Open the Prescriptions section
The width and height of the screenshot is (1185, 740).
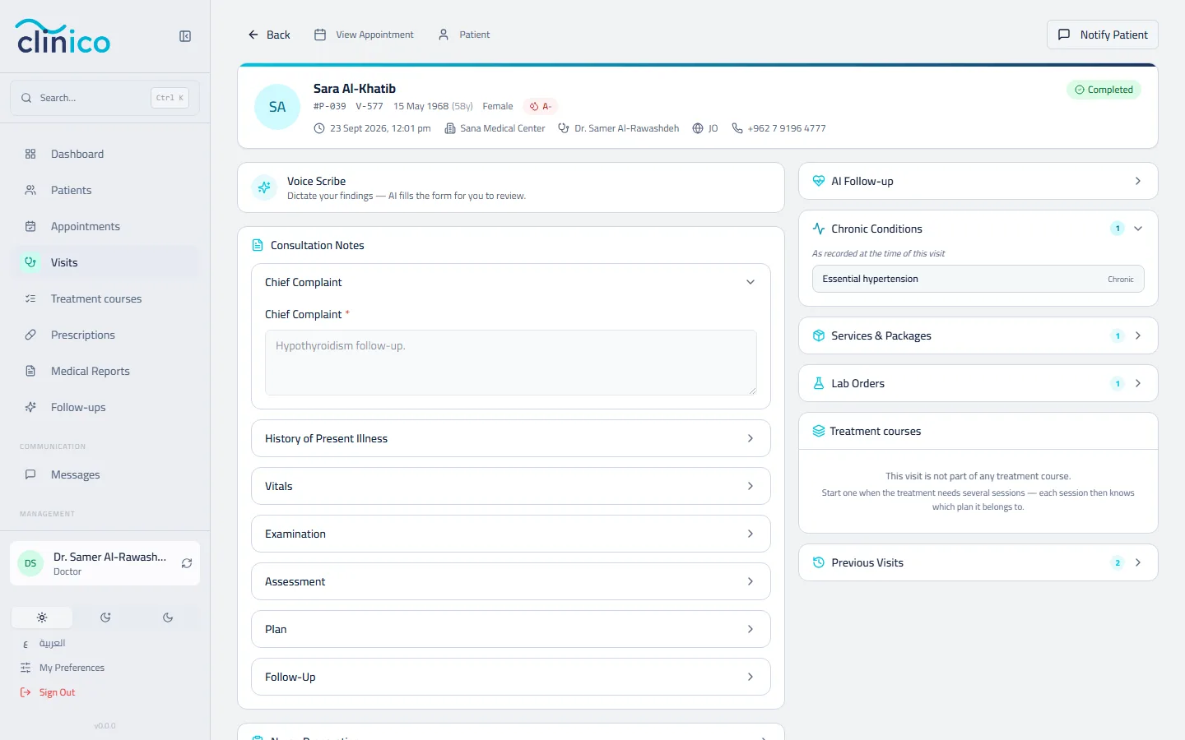click(x=105, y=335)
